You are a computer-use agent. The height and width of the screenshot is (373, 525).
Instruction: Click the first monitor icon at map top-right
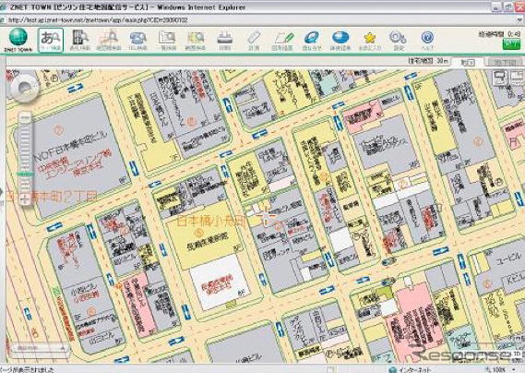point(499,78)
